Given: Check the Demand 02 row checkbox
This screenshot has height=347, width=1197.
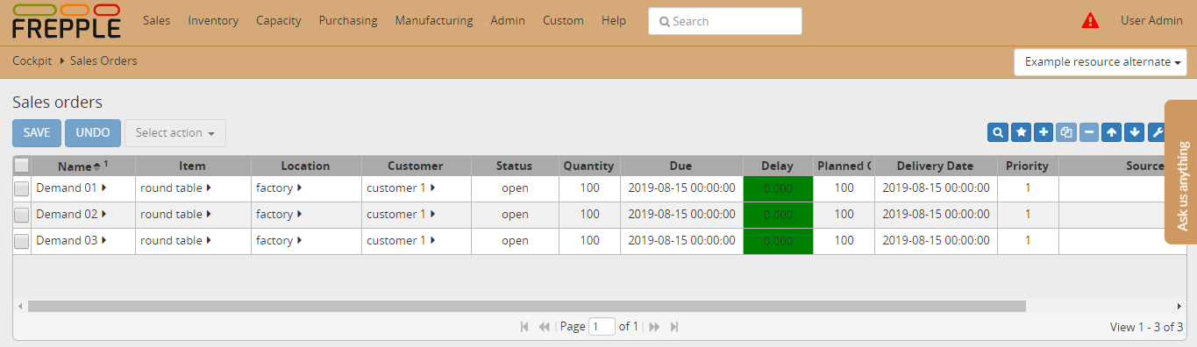Looking at the screenshot, I should click(x=22, y=215).
